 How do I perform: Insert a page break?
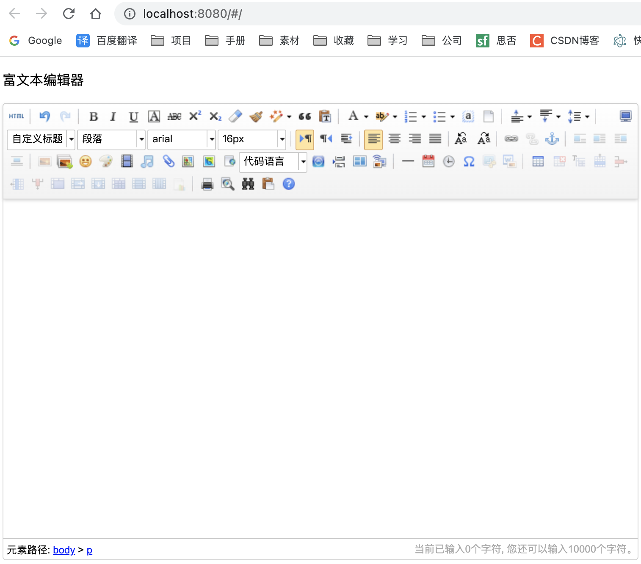339,161
